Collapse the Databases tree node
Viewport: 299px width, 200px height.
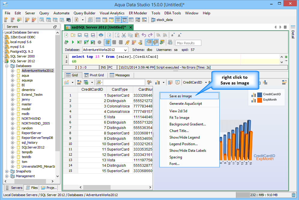pos(7,66)
